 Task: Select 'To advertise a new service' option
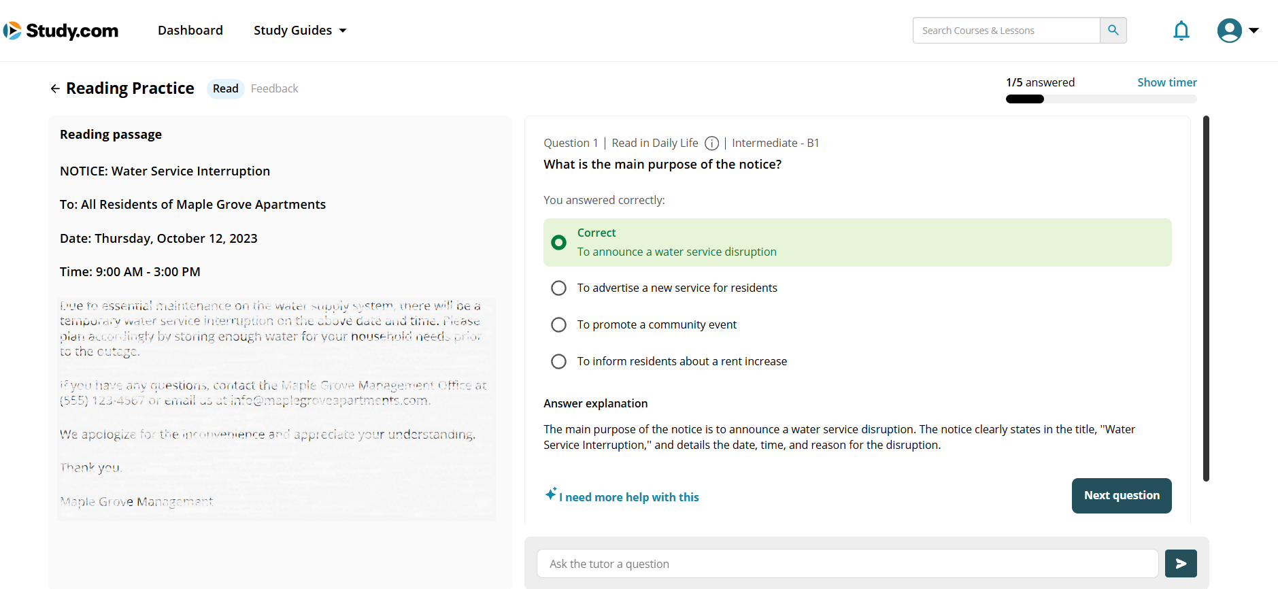[x=558, y=288]
